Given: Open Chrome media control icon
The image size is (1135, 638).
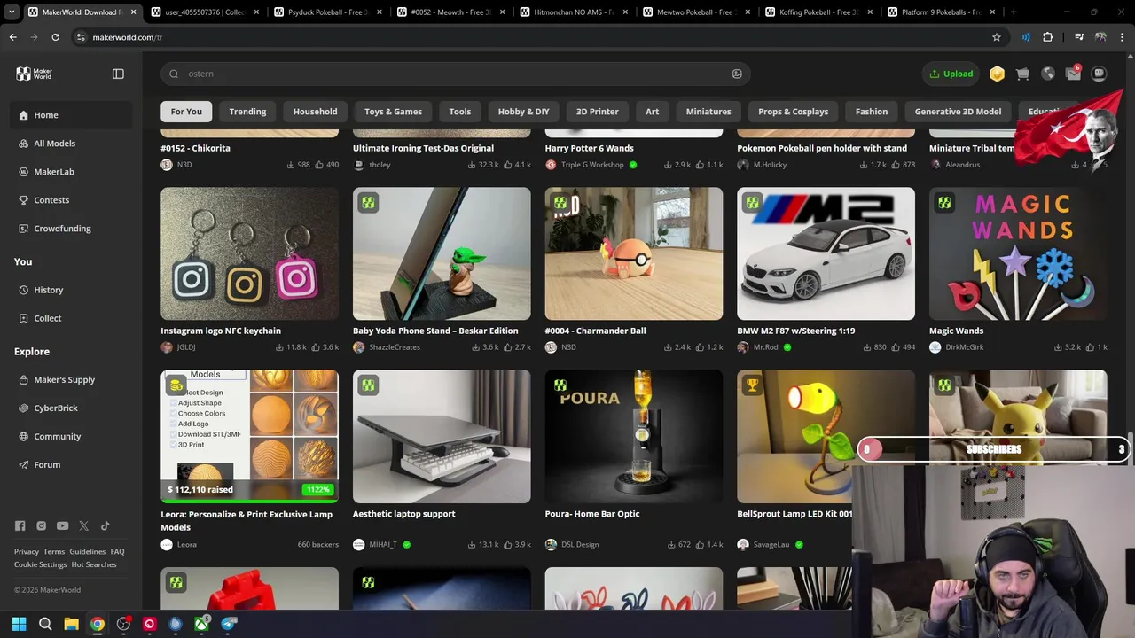Looking at the screenshot, I should pos(1079,37).
